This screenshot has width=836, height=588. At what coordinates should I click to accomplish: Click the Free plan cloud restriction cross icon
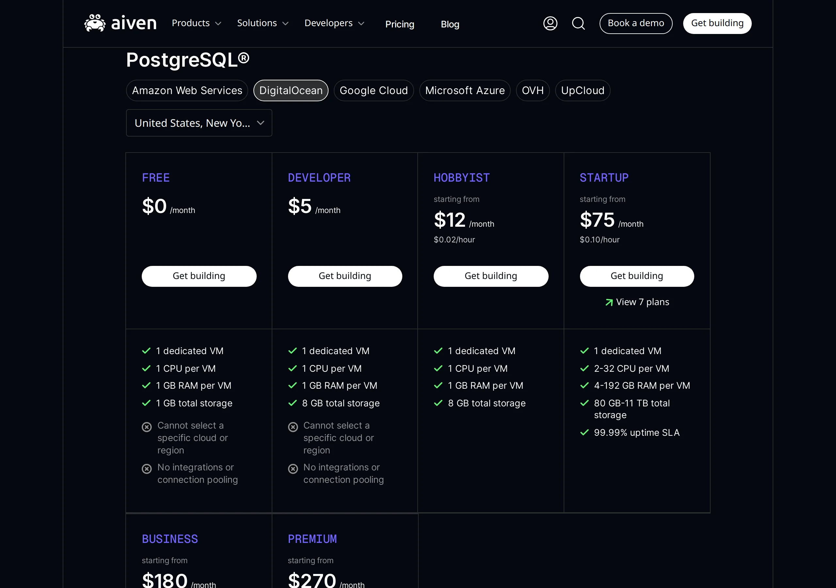click(x=147, y=427)
